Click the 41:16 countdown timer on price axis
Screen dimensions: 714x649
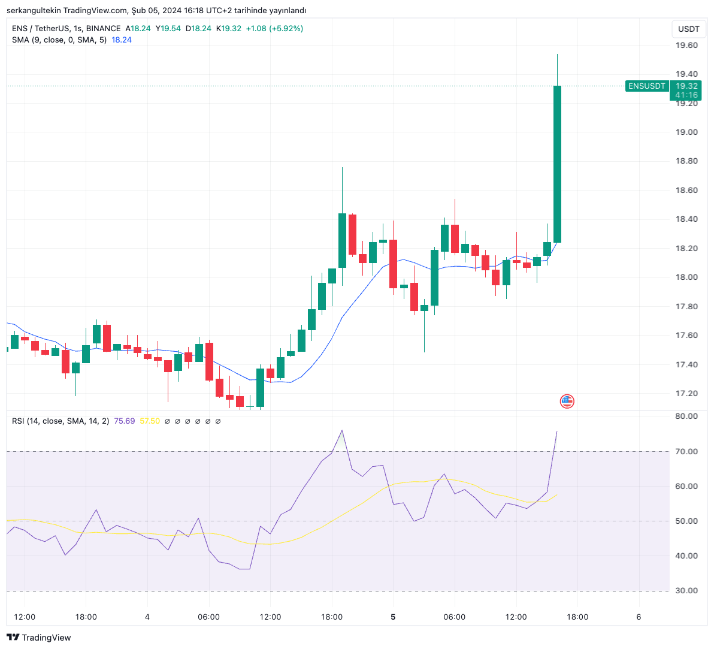coord(686,95)
